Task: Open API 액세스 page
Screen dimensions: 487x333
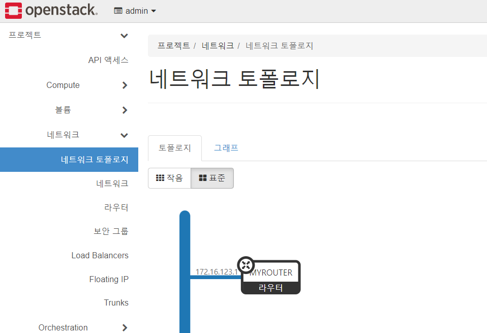Action: click(108, 60)
